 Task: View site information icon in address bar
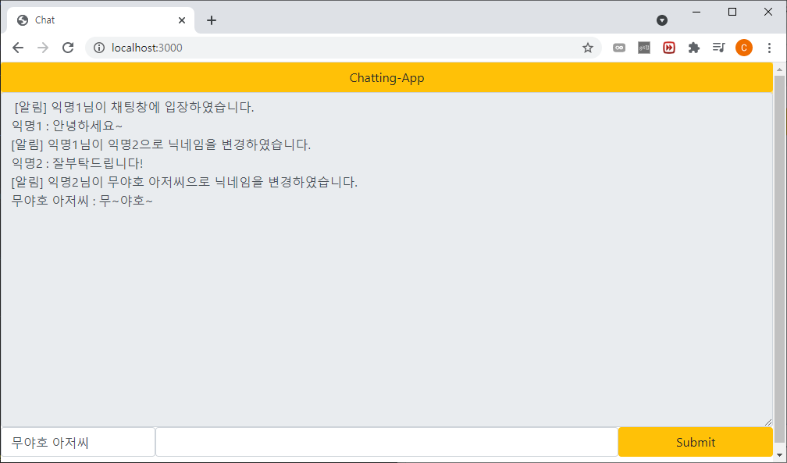click(x=99, y=48)
